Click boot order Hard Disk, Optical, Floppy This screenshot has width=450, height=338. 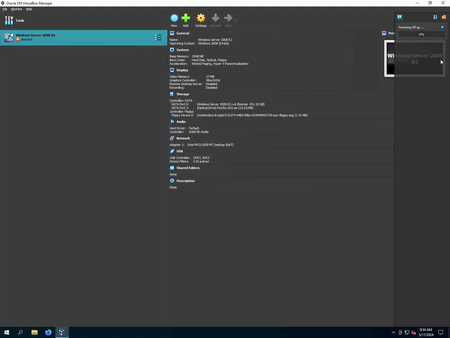209,60
